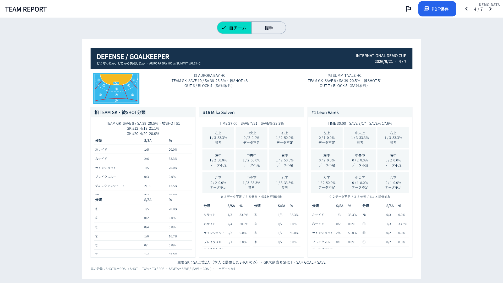The width and height of the screenshot is (503, 283).
Task: Switch to 相手 team toggle
Action: click(269, 28)
